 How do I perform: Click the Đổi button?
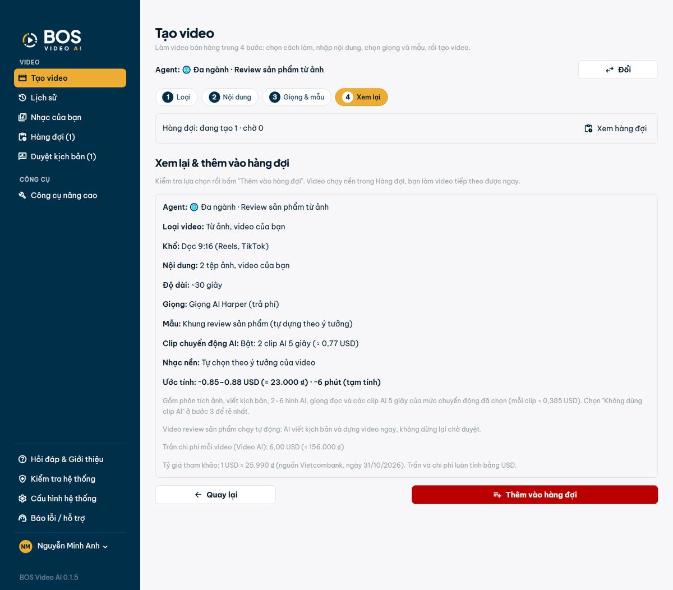(618, 70)
